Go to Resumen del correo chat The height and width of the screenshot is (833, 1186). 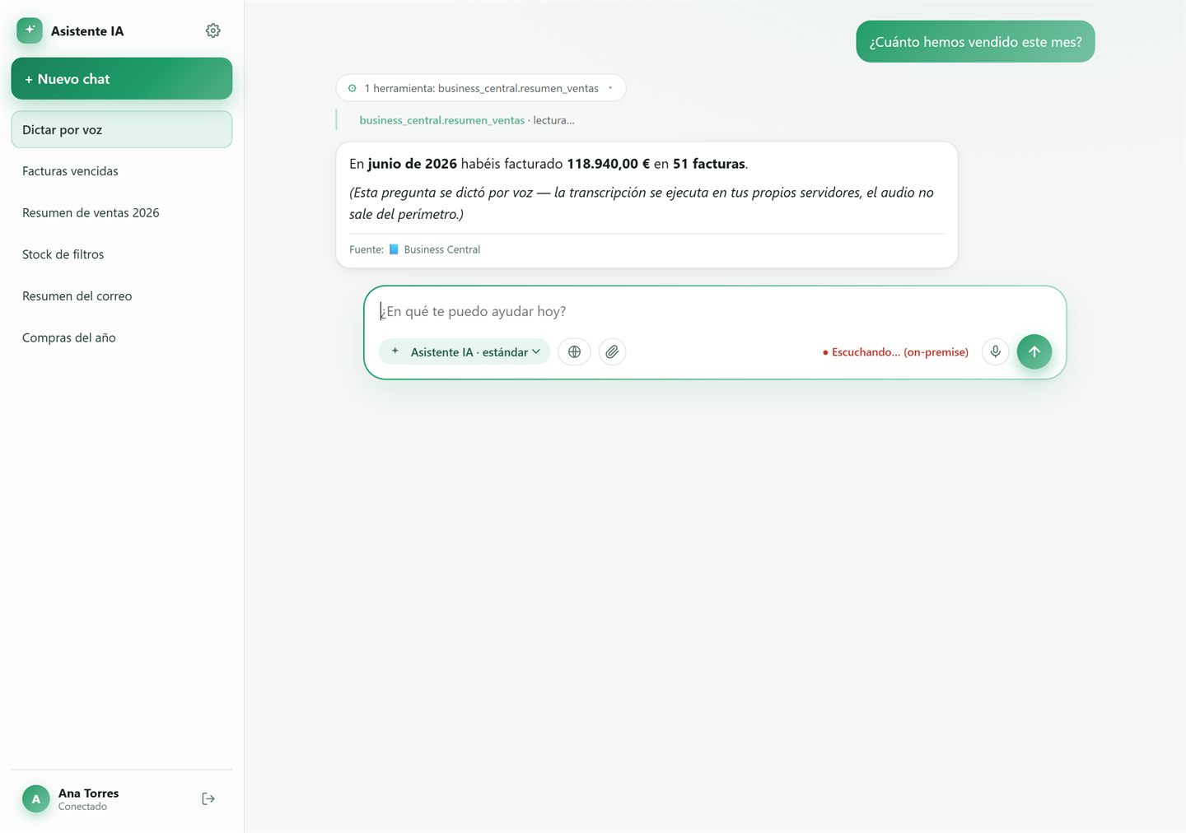pyautogui.click(x=122, y=296)
